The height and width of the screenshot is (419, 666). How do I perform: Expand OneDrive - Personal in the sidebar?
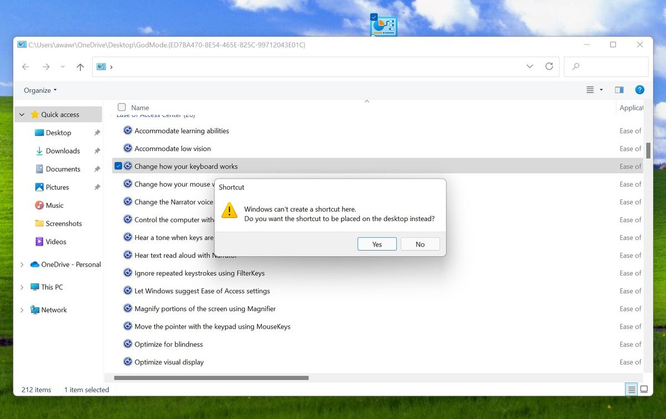[22, 264]
